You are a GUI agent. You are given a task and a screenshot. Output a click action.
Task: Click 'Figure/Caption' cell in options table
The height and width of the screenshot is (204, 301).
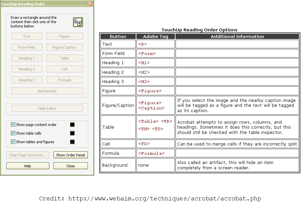click(118, 105)
